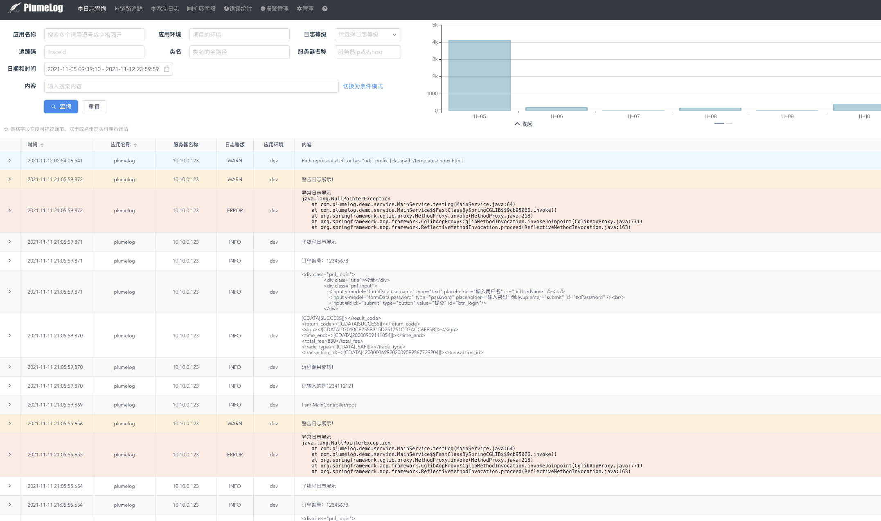Focus the 服务器名称 ip or host input

367,52
